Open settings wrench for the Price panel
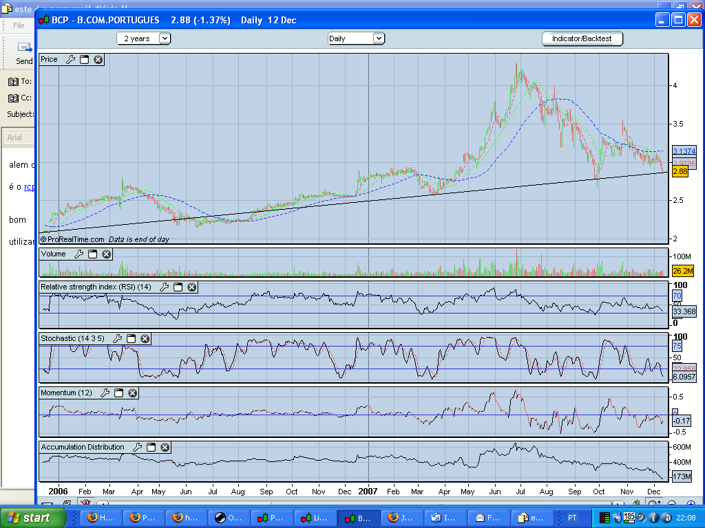 pos(71,59)
